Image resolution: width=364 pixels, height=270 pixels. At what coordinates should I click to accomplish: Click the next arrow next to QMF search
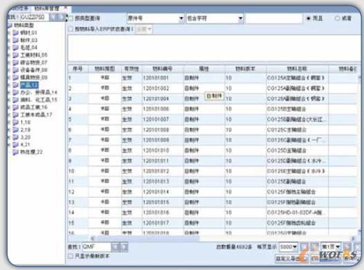pos(124,247)
